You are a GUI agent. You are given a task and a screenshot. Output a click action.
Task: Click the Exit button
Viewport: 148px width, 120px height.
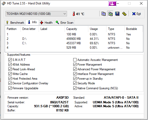coord(137,14)
